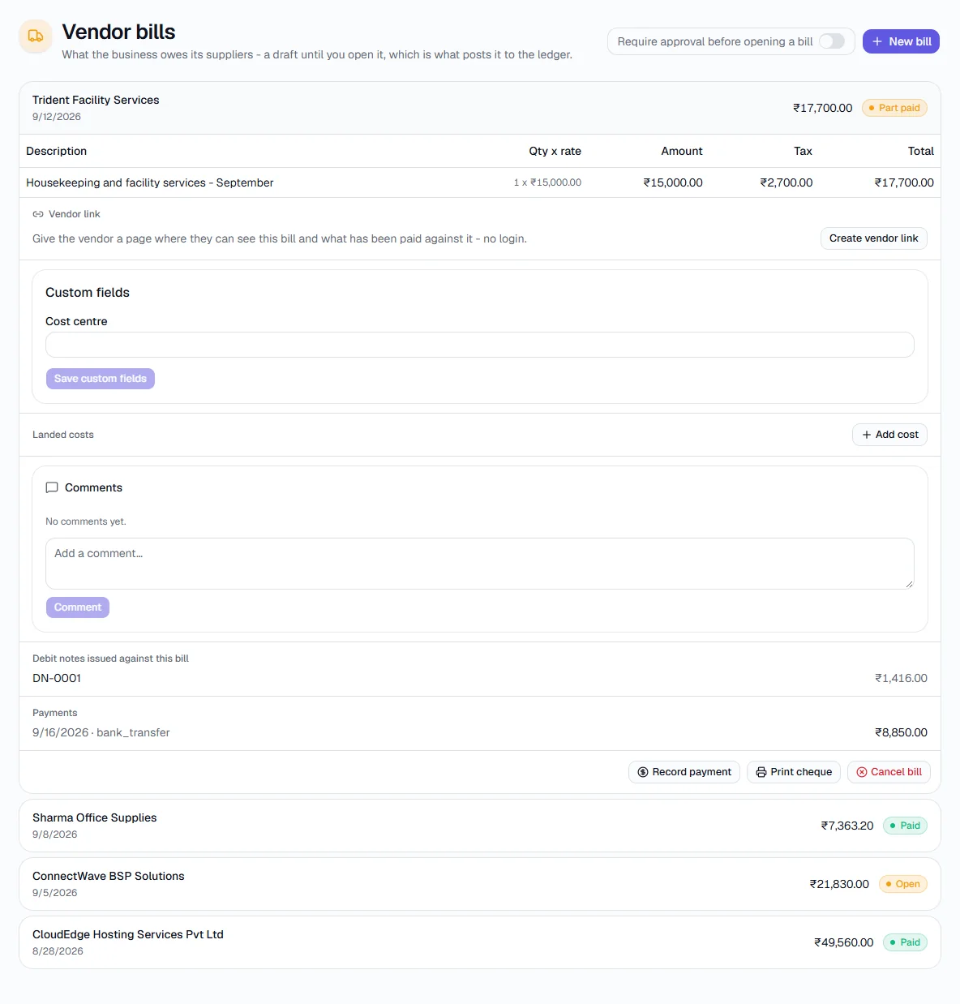Click the resize handle of comment box
Viewport: 960px width, 1004px height.
click(909, 584)
